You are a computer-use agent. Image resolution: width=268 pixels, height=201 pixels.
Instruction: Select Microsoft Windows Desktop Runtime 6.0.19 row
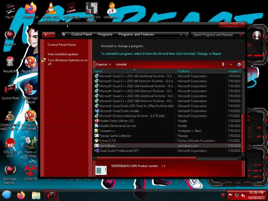[x=167, y=116]
